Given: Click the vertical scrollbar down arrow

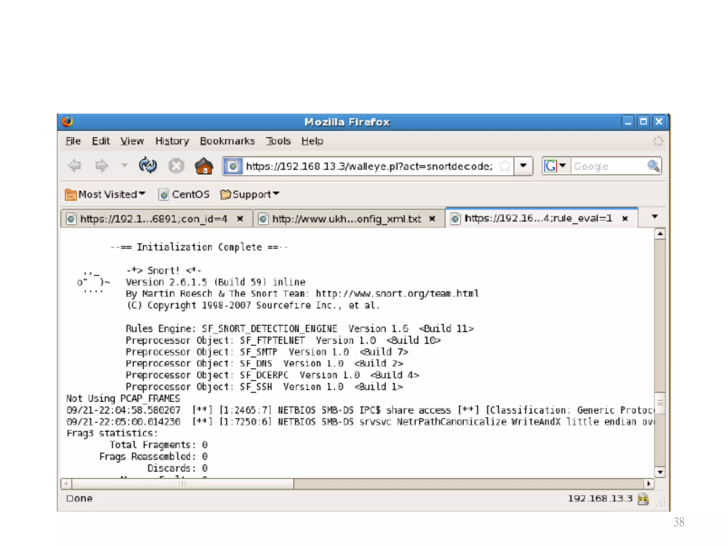Looking at the screenshot, I should coord(660,472).
